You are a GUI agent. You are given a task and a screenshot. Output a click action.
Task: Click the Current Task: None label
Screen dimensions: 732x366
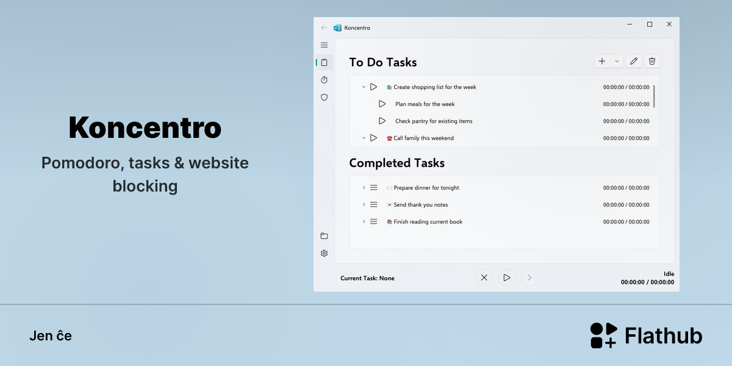(x=367, y=278)
